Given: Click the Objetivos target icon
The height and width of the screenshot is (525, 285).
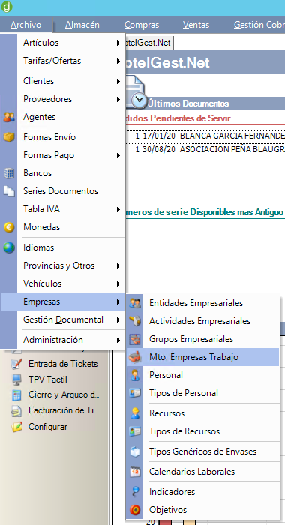Looking at the screenshot, I should [135, 510].
